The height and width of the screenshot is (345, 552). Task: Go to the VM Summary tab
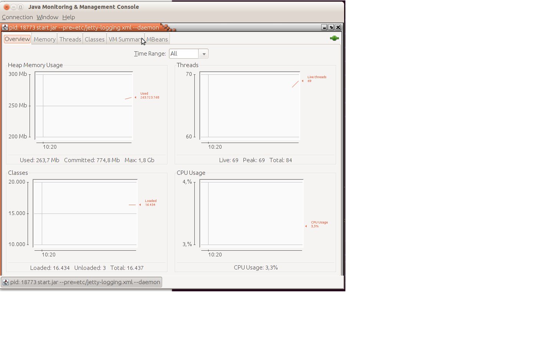coord(125,39)
